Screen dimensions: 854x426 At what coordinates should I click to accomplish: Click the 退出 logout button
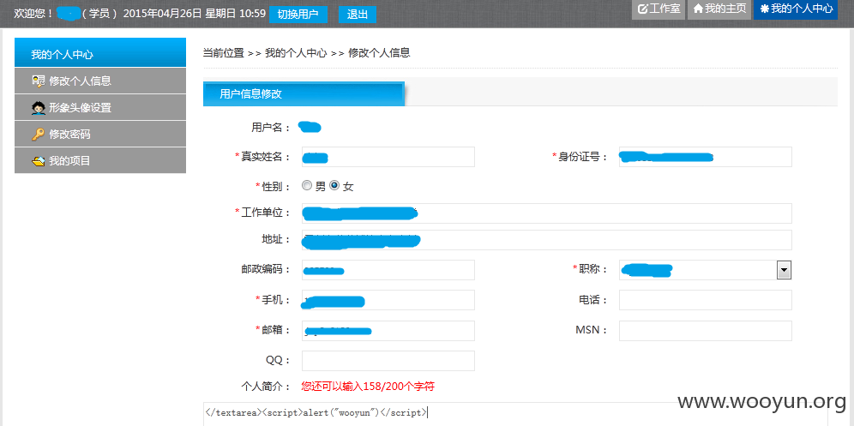(358, 15)
